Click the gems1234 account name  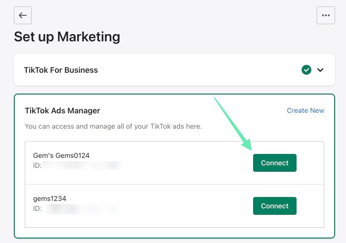[49, 198]
